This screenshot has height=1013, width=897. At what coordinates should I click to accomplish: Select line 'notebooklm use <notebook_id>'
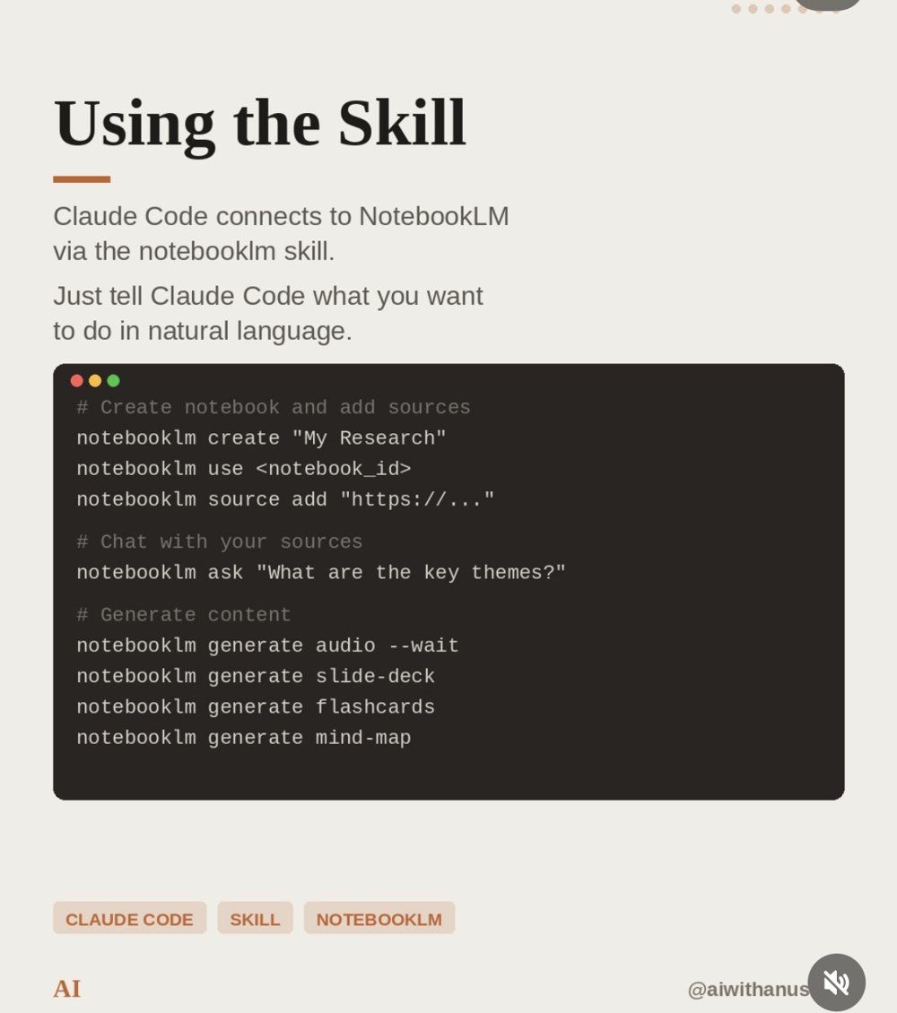pyautogui.click(x=244, y=468)
